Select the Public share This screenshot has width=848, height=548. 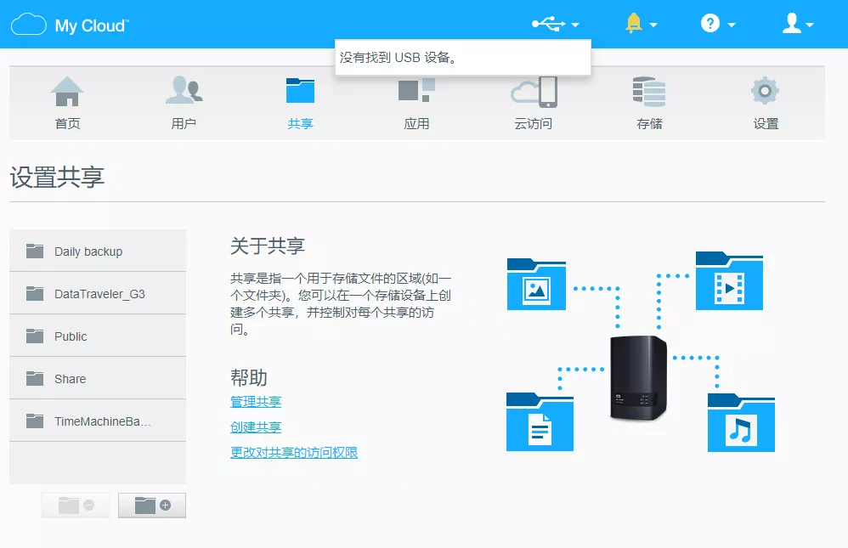tap(98, 336)
